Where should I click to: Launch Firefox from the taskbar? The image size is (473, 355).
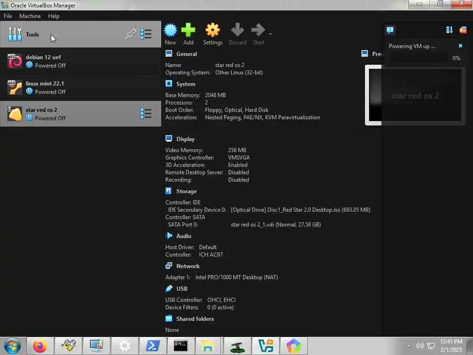pyautogui.click(x=40, y=346)
